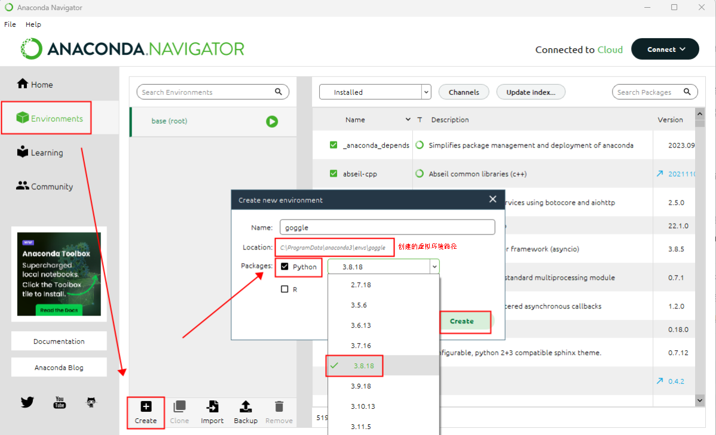Click the Description column header

click(x=450, y=119)
